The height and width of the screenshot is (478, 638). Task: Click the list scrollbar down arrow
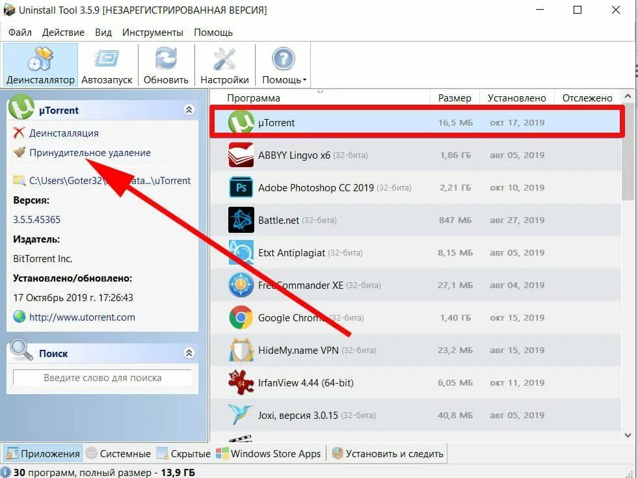[x=628, y=435]
